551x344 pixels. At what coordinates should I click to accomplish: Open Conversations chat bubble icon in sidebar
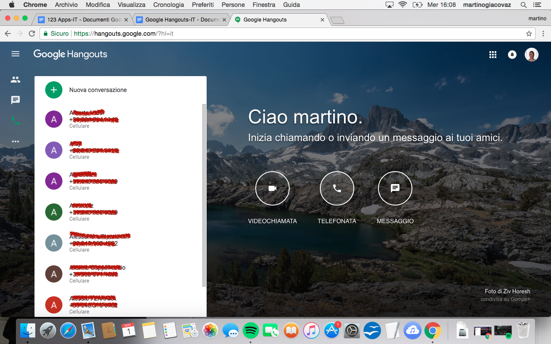pyautogui.click(x=15, y=100)
